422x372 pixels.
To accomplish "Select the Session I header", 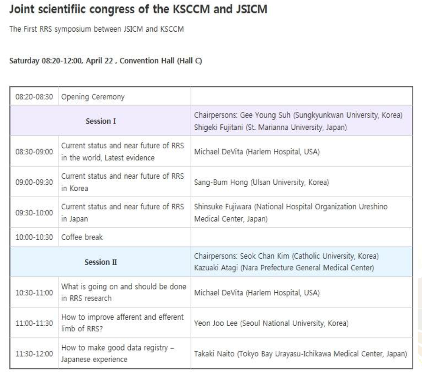I will click(x=100, y=121).
